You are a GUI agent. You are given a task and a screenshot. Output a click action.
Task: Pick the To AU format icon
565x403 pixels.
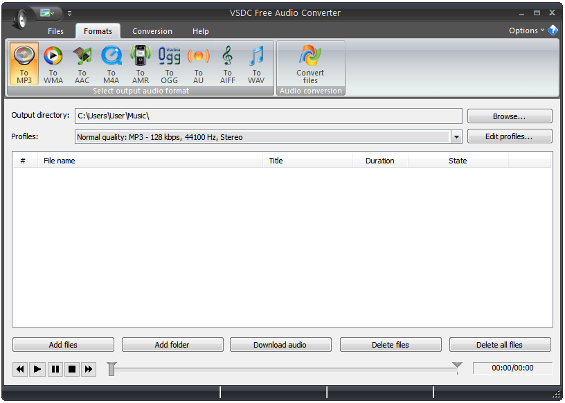click(x=198, y=64)
